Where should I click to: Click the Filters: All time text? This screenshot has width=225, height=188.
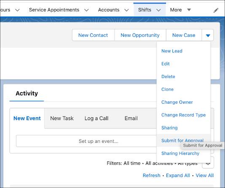[x=123, y=163]
